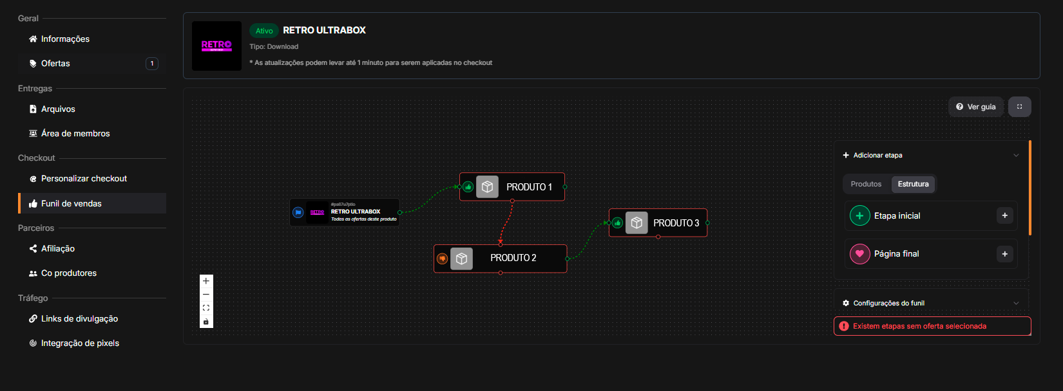
Task: Select the PRODUTO 2 node label
Action: pyautogui.click(x=513, y=258)
